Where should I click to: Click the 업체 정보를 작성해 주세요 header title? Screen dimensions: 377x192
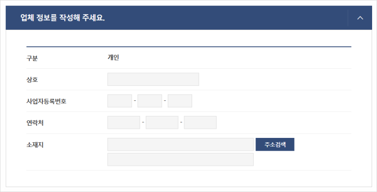click(x=62, y=18)
